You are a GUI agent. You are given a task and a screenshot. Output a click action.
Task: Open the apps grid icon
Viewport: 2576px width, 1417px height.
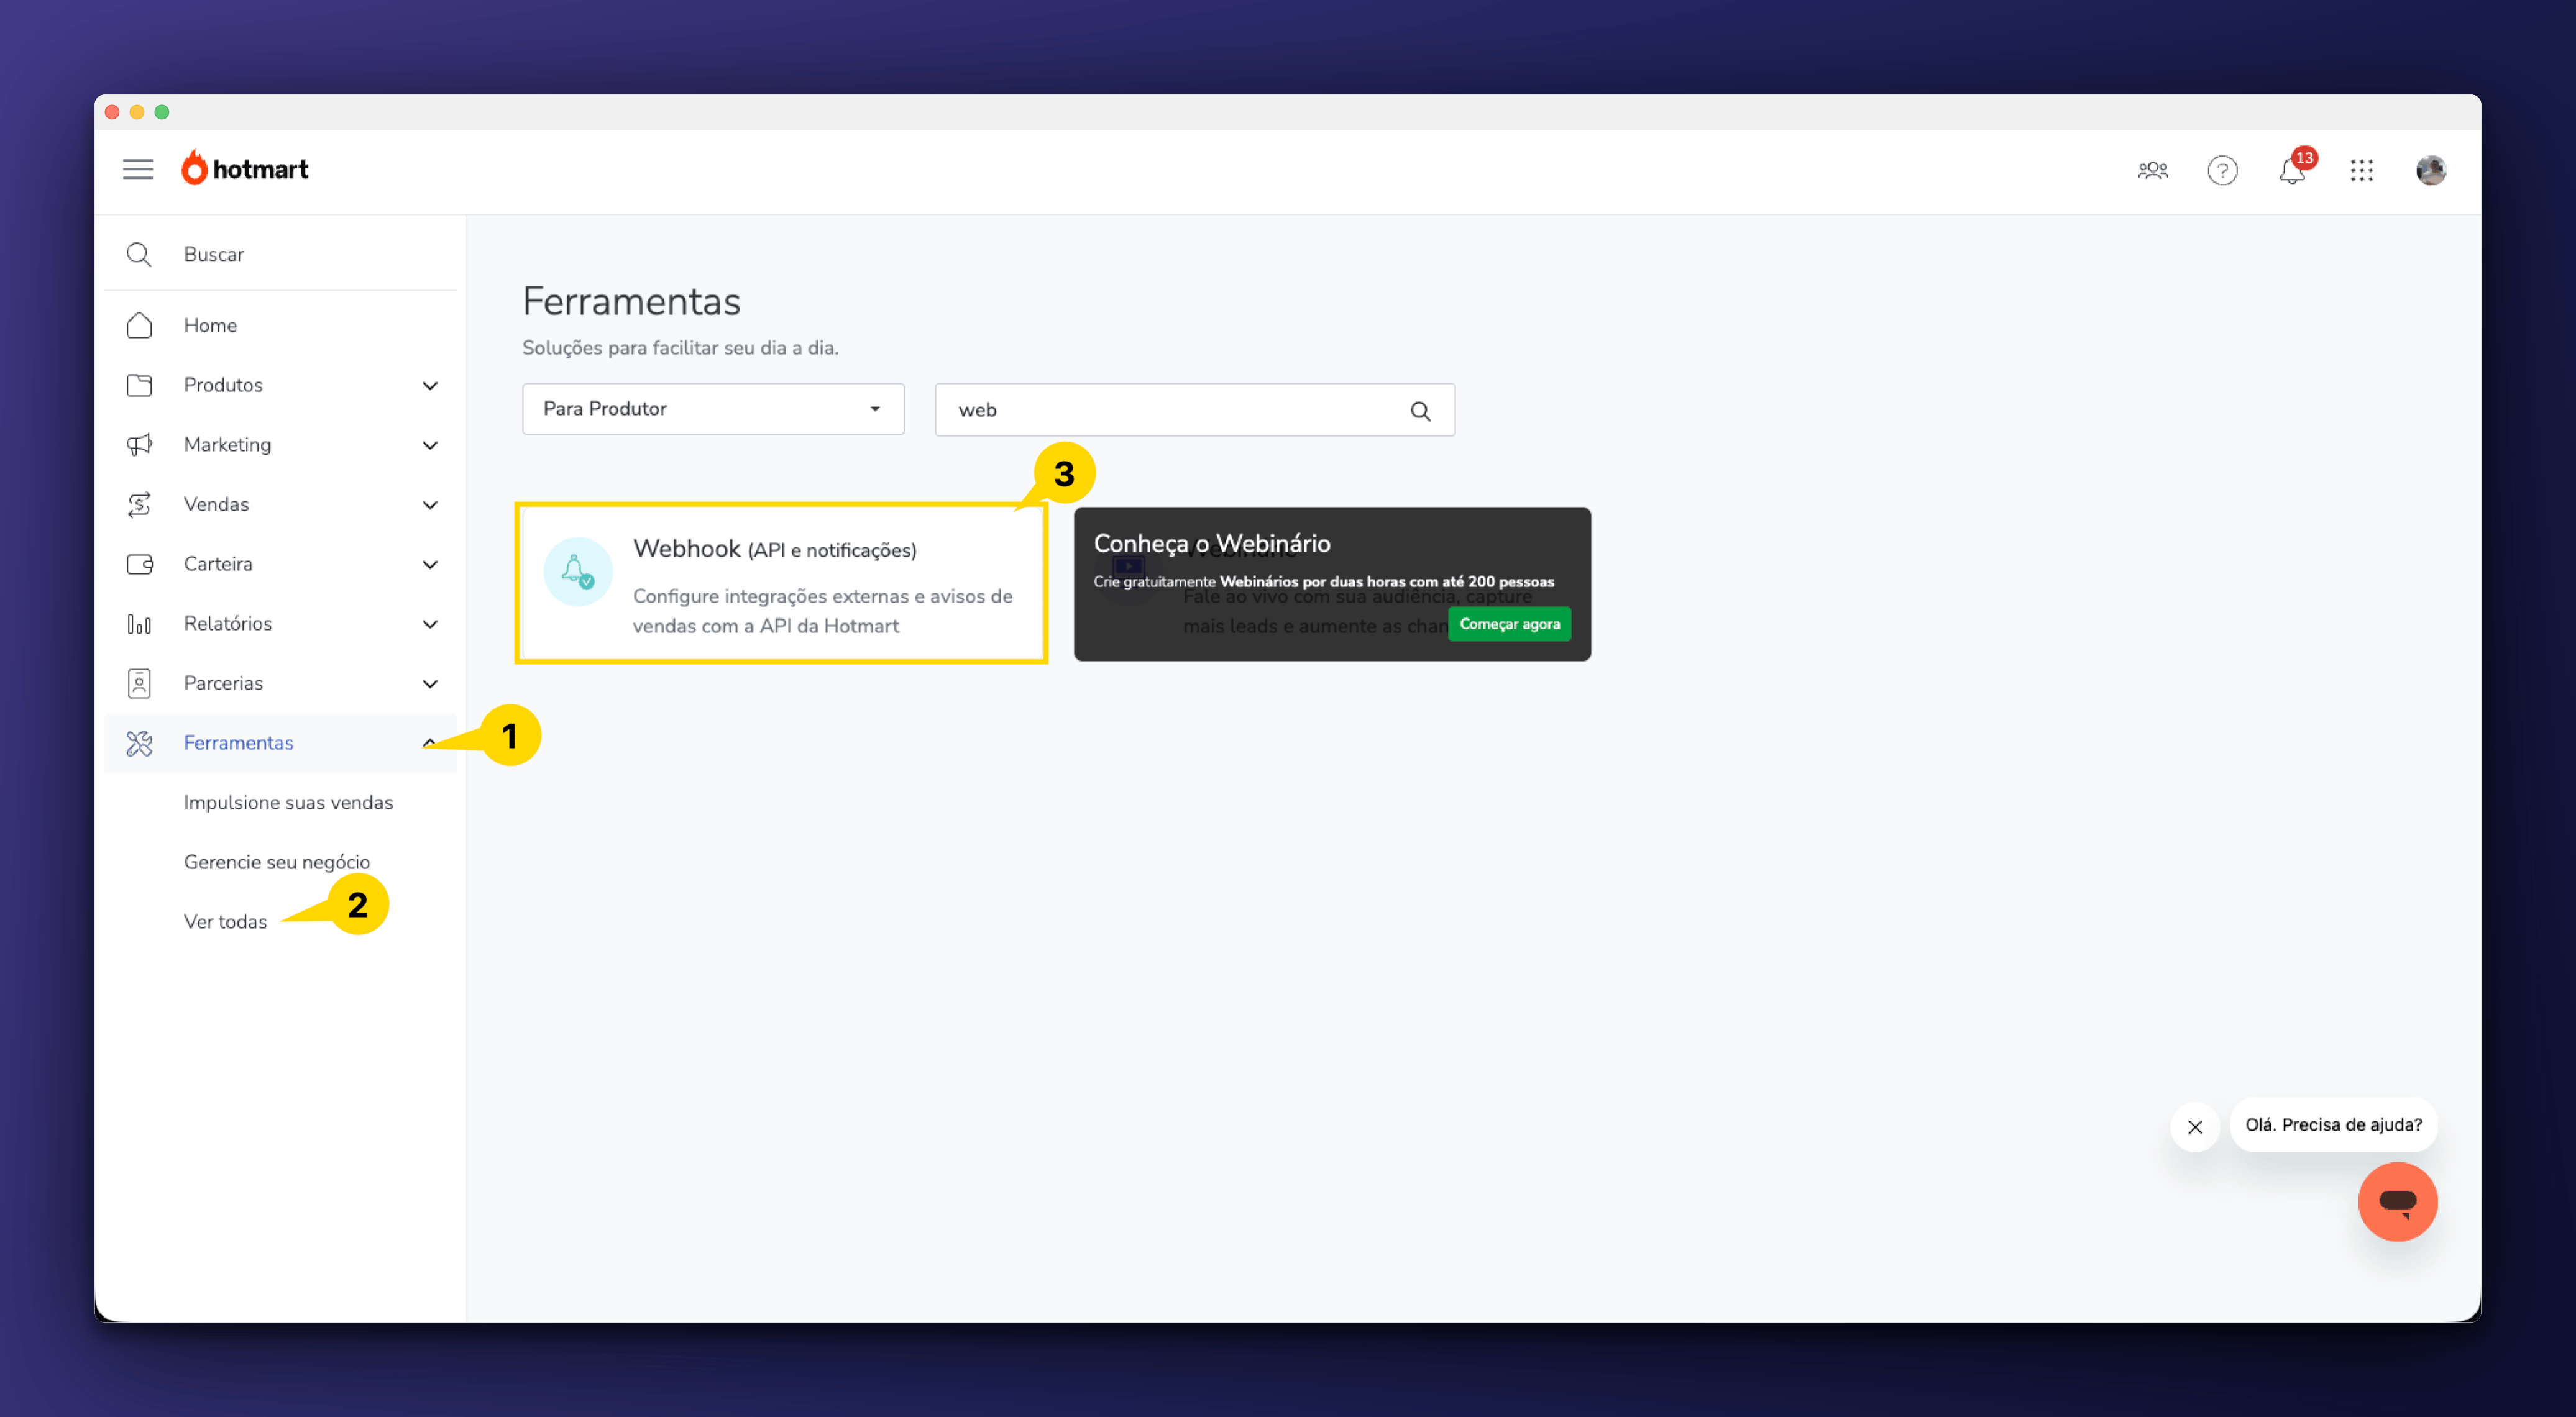2361,170
